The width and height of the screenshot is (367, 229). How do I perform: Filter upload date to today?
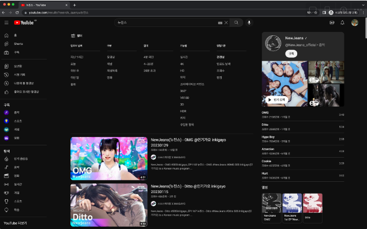pos(73,64)
